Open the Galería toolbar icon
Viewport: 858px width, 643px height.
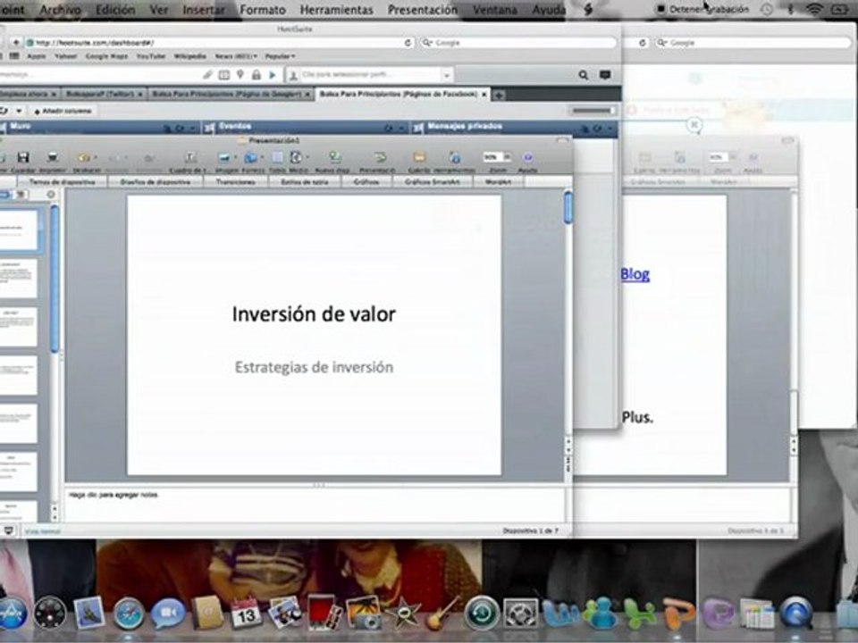point(419,157)
